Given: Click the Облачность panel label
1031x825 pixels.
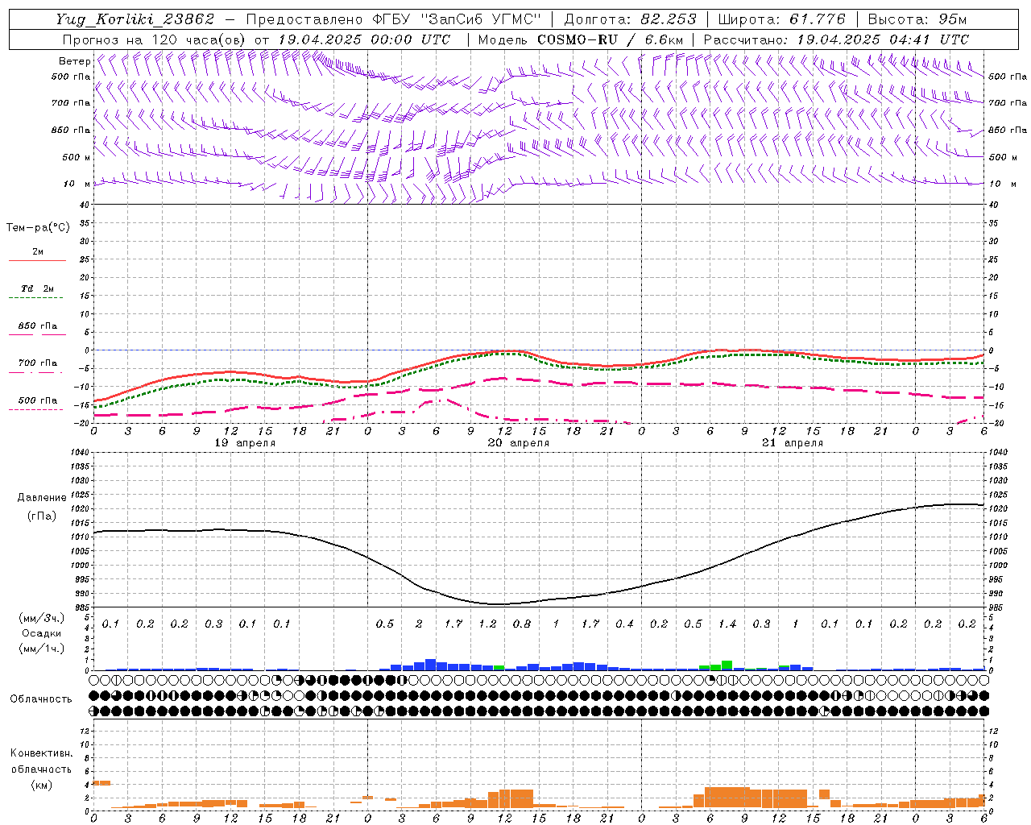Looking at the screenshot, I should coord(41,699).
